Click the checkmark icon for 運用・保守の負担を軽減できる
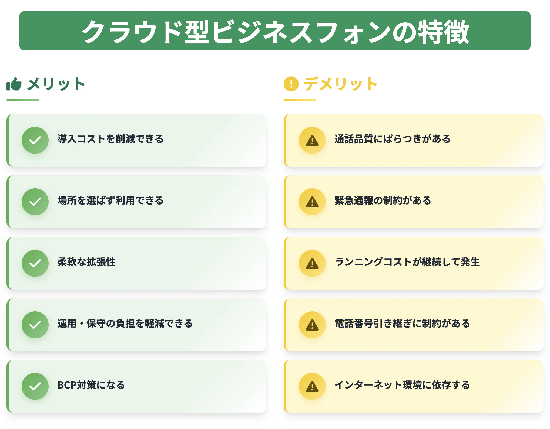Screen dimensions: 550x429 point(35,325)
